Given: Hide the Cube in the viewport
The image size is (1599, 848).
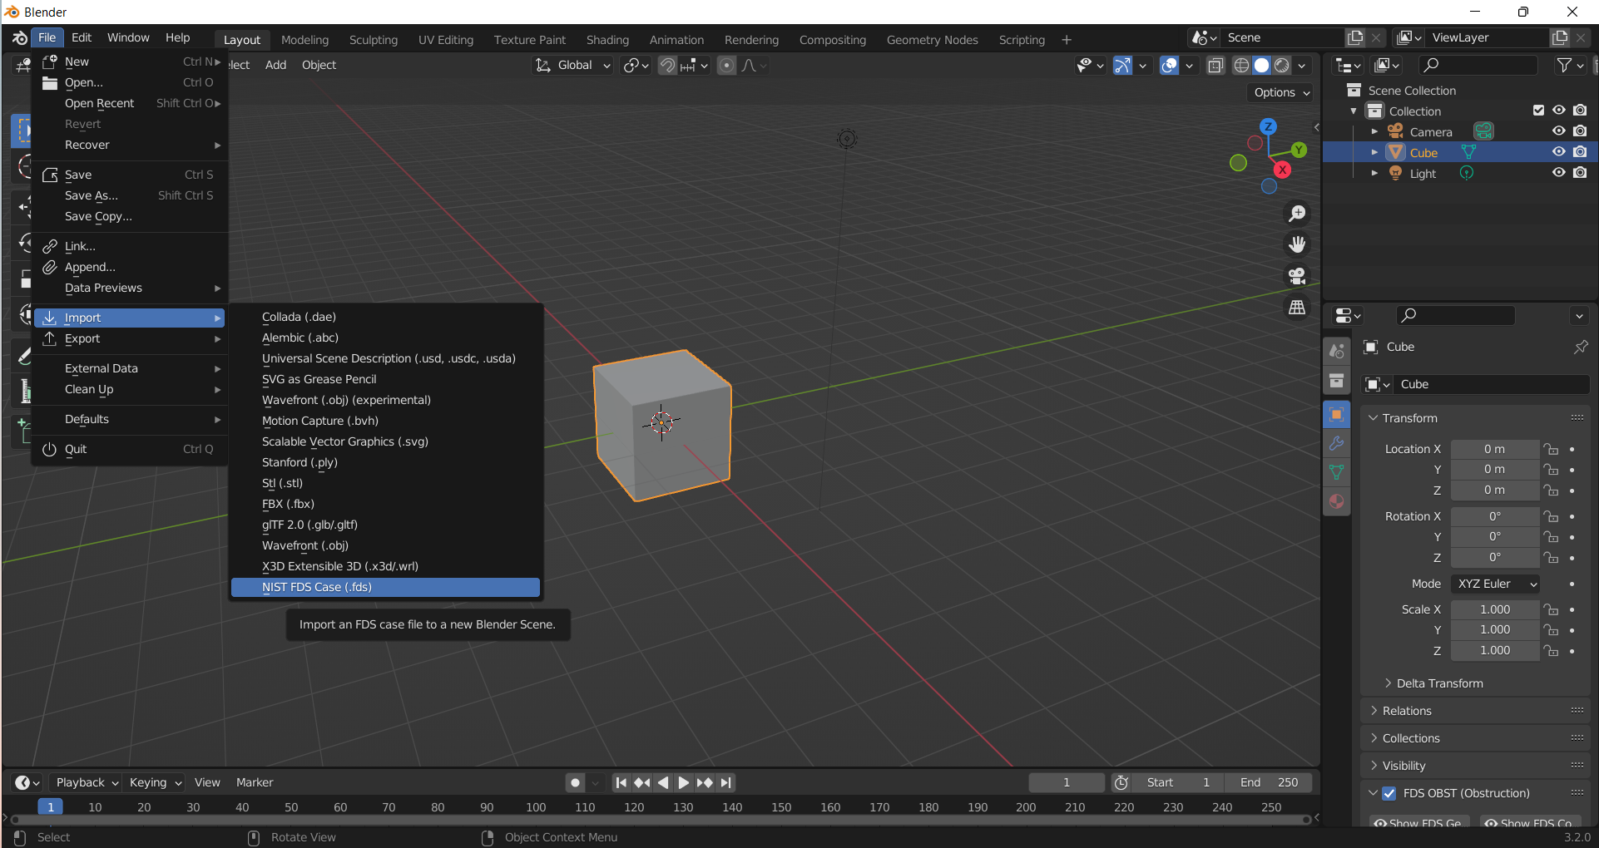Looking at the screenshot, I should pos(1559,151).
